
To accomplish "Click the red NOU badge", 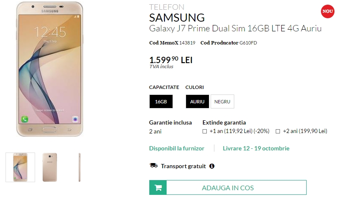I will pos(327,11).
